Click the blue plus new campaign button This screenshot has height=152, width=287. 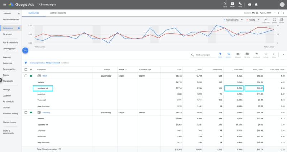25,50
